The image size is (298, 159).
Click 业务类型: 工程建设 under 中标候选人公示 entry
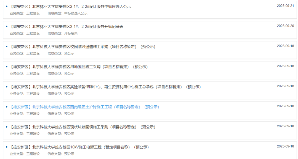tap(25, 13)
